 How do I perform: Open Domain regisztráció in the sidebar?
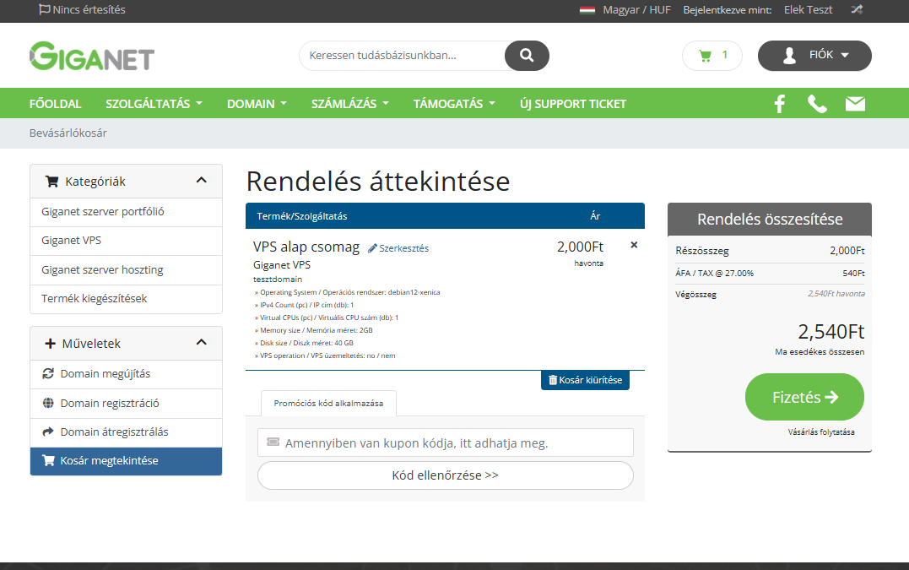pos(109,403)
